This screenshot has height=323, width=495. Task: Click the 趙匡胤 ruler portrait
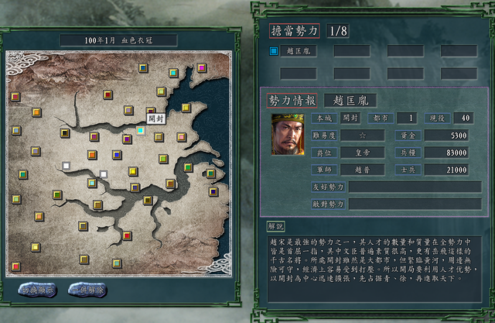(x=288, y=134)
